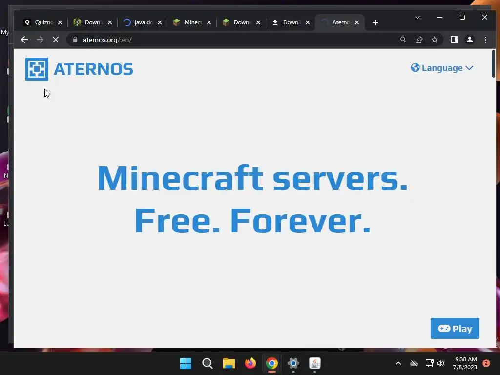Go back to previous page

click(x=24, y=40)
